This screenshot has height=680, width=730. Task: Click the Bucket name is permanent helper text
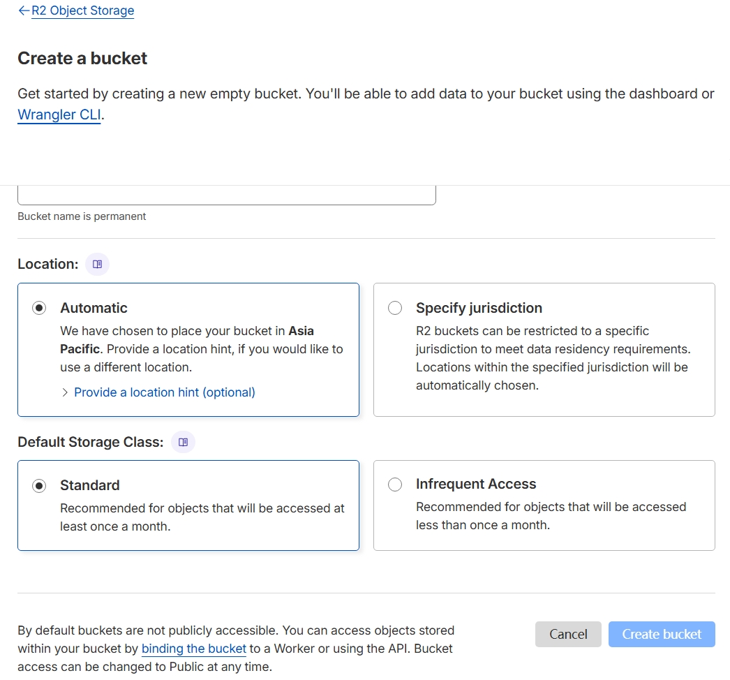pyautogui.click(x=82, y=216)
